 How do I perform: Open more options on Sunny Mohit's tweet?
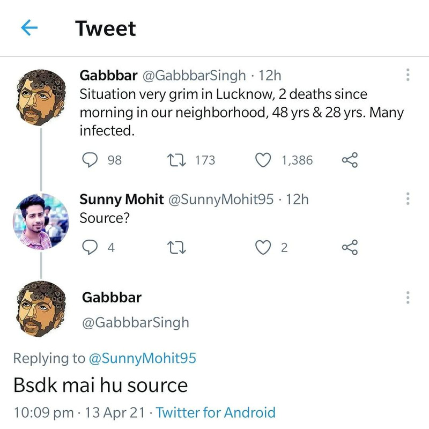click(x=408, y=199)
